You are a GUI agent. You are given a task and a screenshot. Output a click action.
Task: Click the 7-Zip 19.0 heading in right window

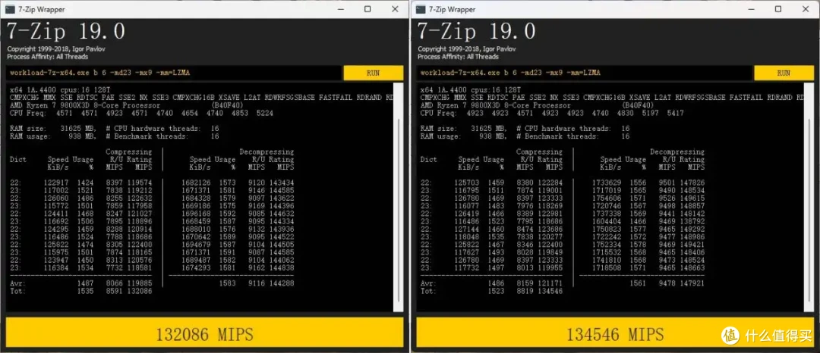476,32
